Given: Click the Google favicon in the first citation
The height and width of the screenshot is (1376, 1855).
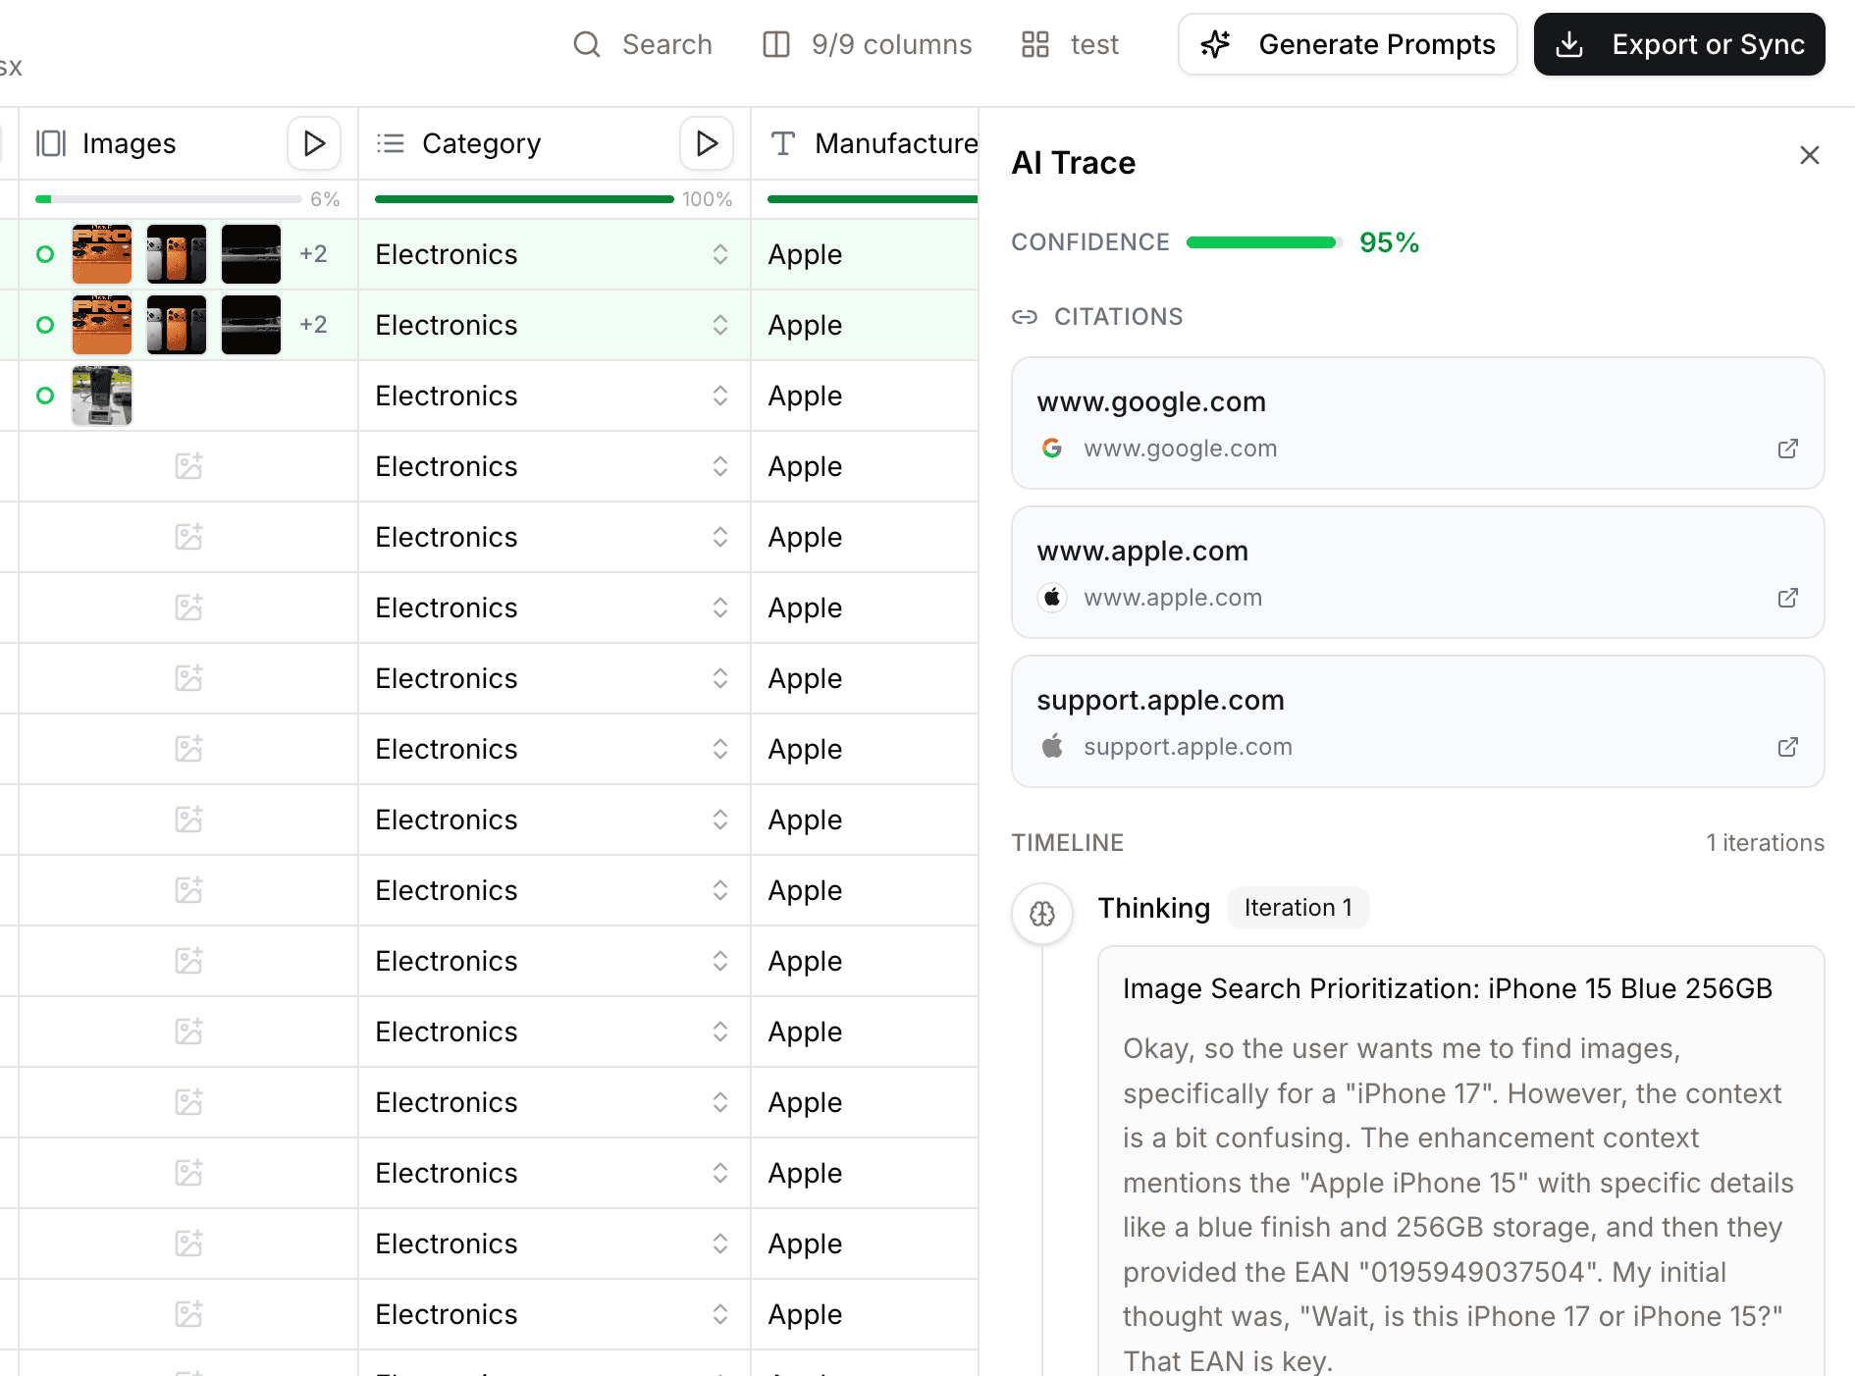Looking at the screenshot, I should coord(1052,449).
